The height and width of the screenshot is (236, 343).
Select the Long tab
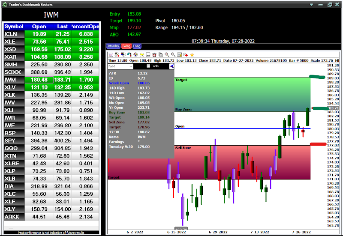pyautogui.click(x=137, y=46)
